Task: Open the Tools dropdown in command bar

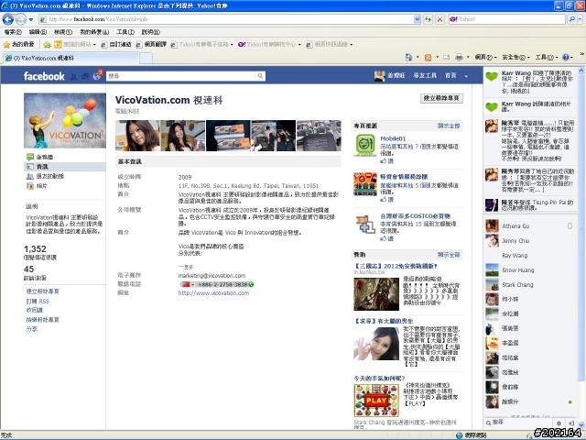Action: (x=546, y=57)
